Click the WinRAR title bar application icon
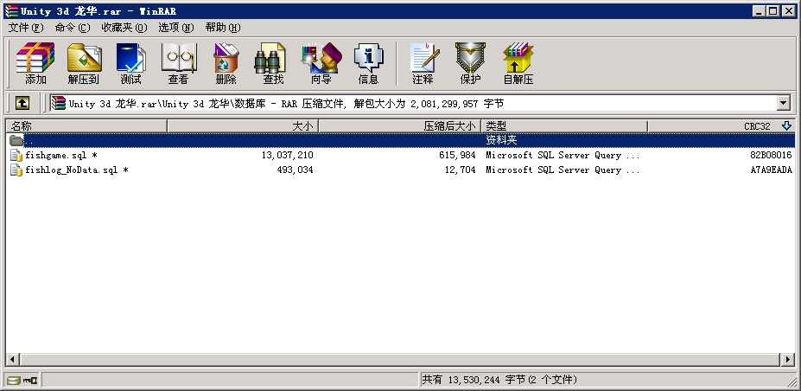Viewport: 801px width, 391px height. coord(11,10)
